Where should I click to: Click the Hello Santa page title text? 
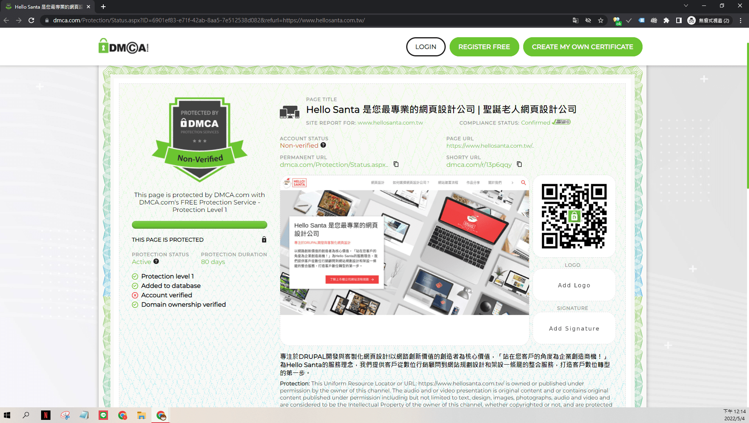[441, 109]
